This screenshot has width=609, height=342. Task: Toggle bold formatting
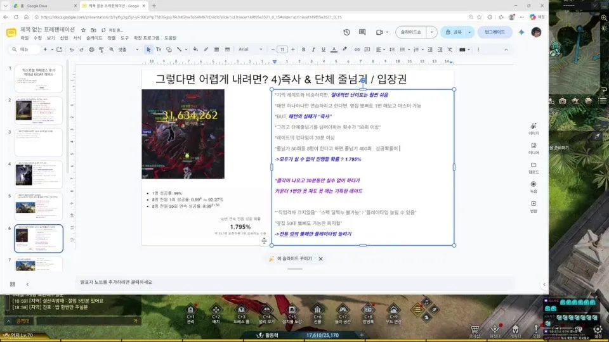pyautogui.click(x=303, y=49)
